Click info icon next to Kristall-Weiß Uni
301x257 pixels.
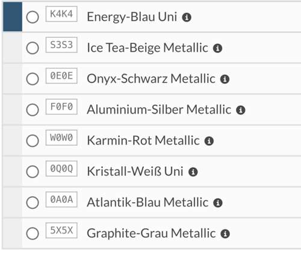(x=193, y=172)
